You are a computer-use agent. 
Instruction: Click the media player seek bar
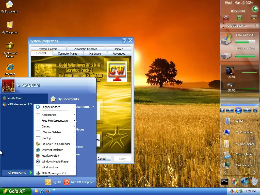[240, 105]
